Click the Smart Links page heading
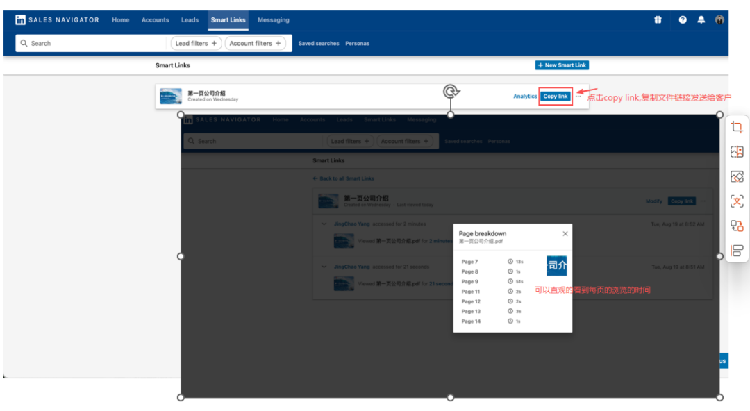Image resolution: width=750 pixels, height=411 pixels. 173,65
